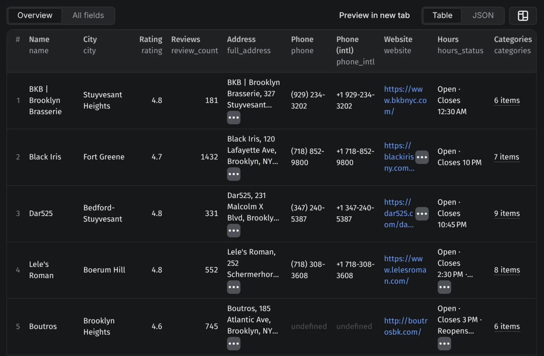Open the bkbnyc.com website link
Viewport: 544px width, 356px height.
pyautogui.click(x=405, y=100)
